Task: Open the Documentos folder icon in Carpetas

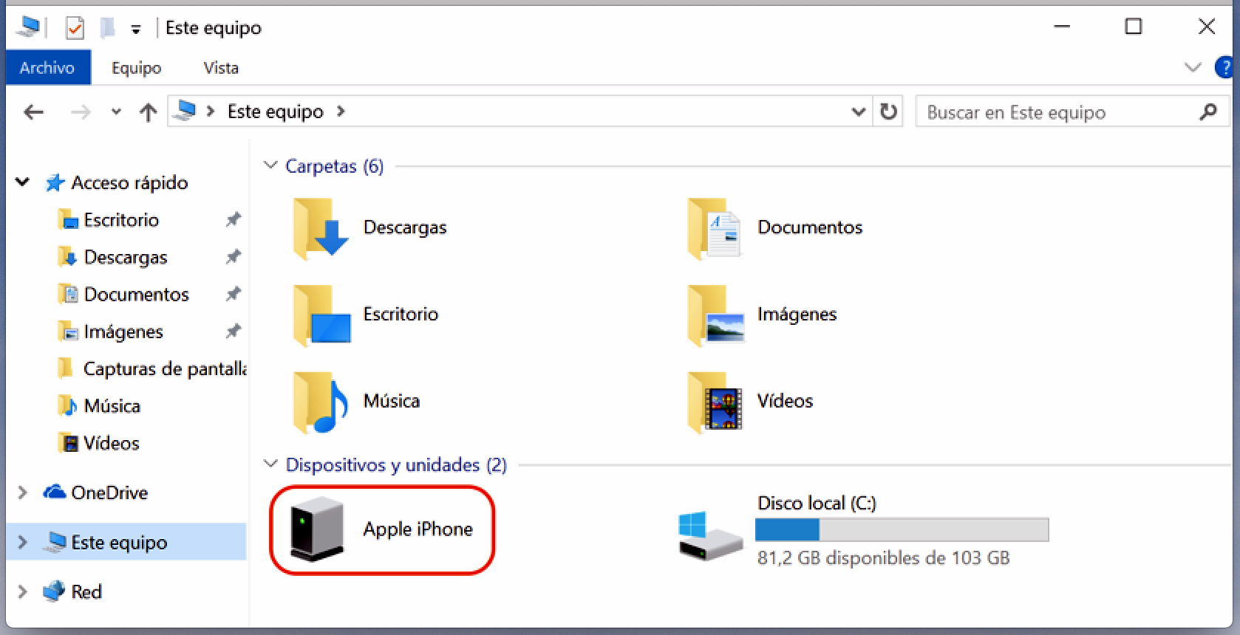Action: tap(714, 228)
